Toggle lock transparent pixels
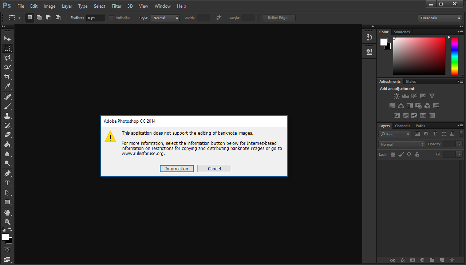The height and width of the screenshot is (265, 466). click(x=393, y=155)
